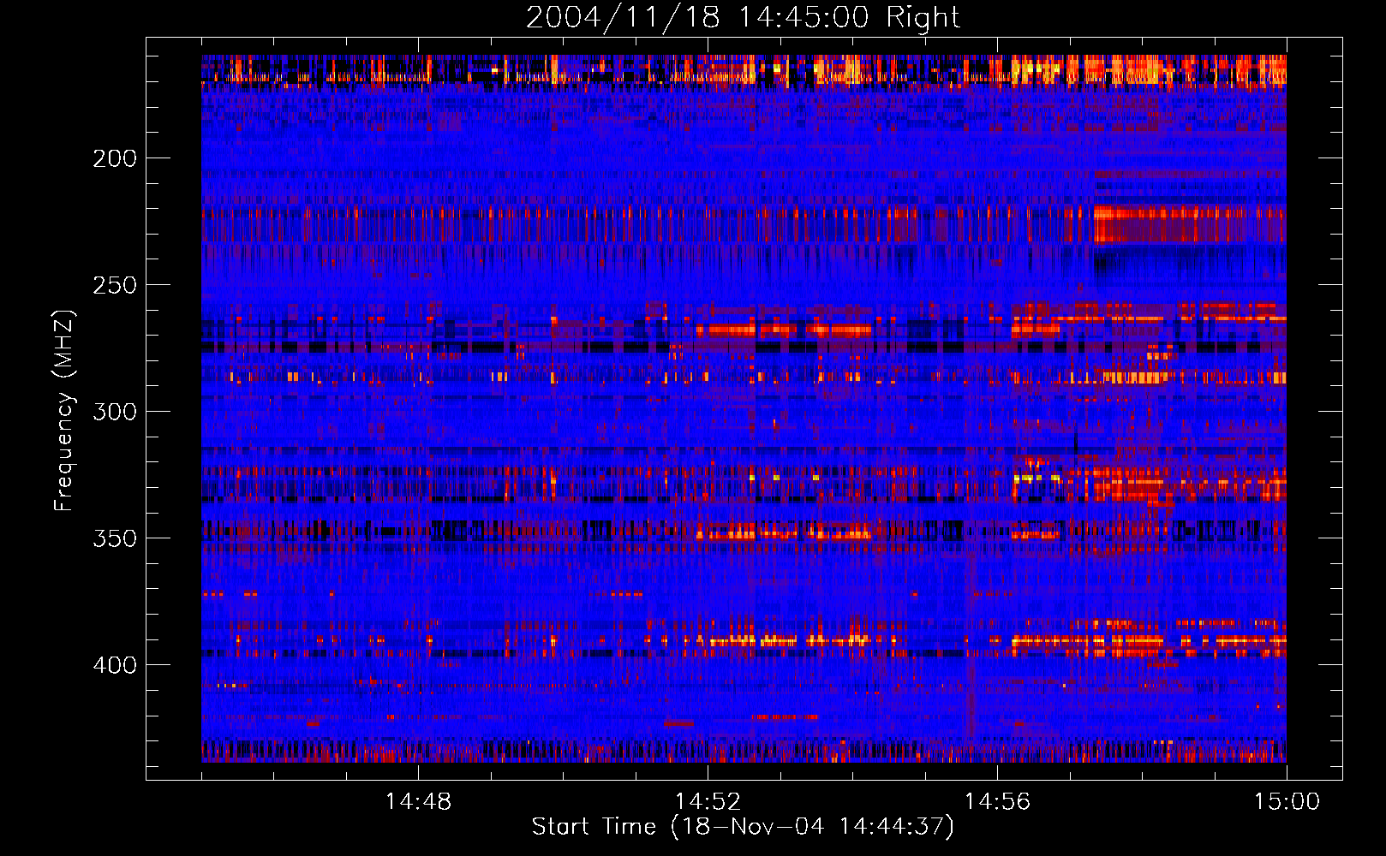Click the 300 frequency tick label

point(115,412)
